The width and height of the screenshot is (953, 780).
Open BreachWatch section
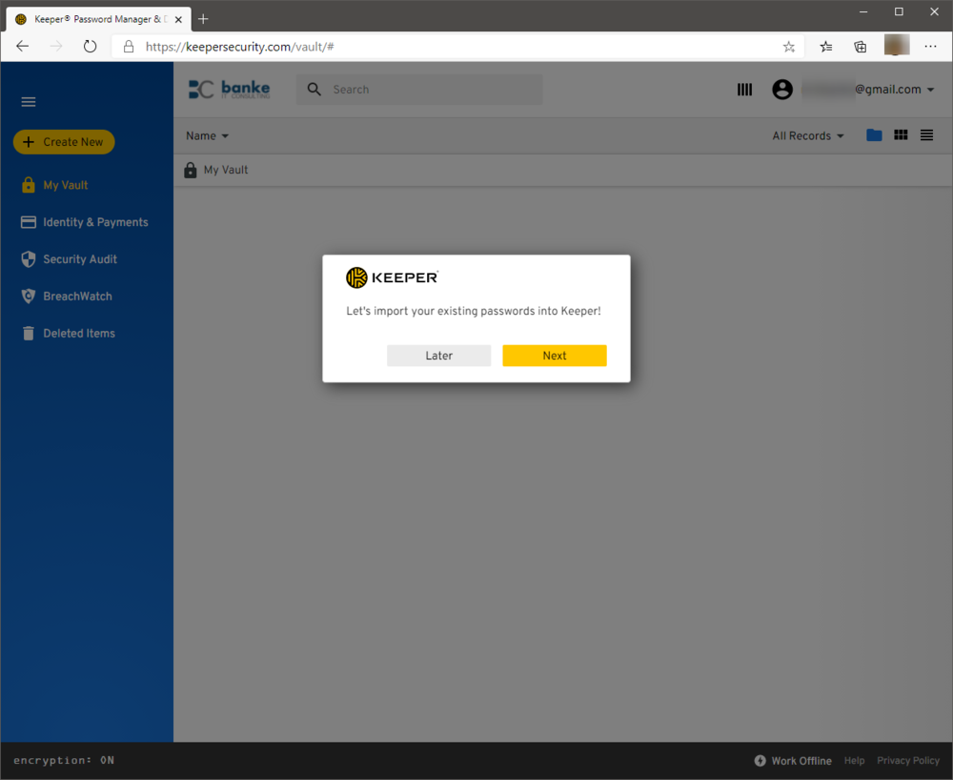point(67,296)
